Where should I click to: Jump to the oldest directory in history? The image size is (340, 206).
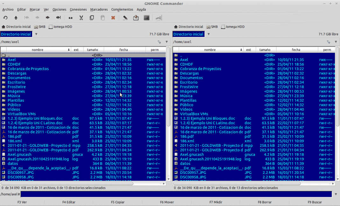coord(26,18)
